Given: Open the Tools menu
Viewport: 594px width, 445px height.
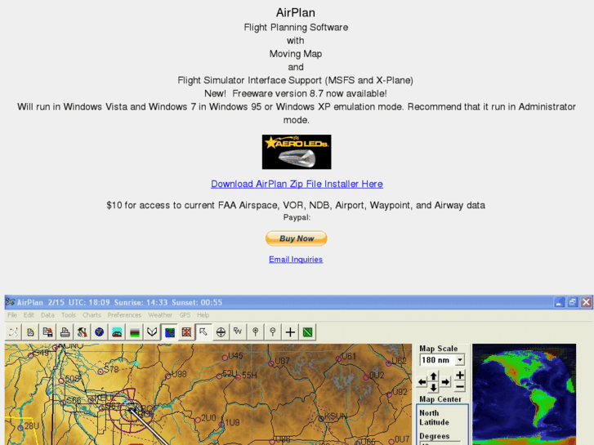Looking at the screenshot, I should (x=69, y=315).
